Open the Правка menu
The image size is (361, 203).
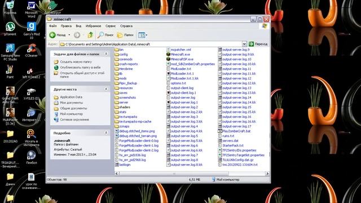pyautogui.click(x=66, y=26)
